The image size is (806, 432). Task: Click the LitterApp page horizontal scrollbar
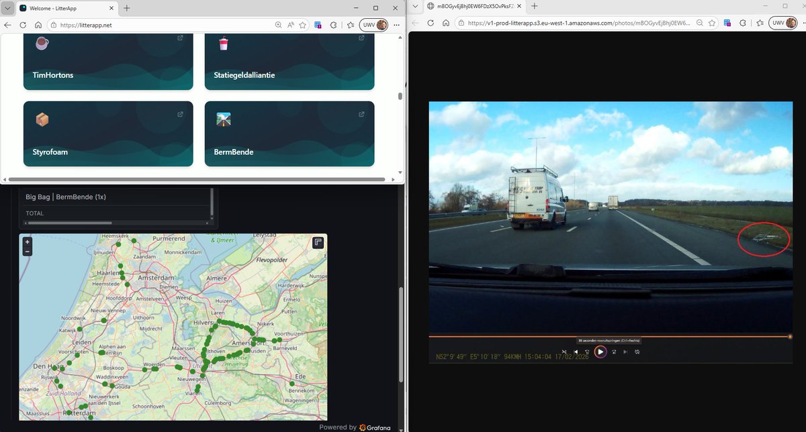[197, 179]
